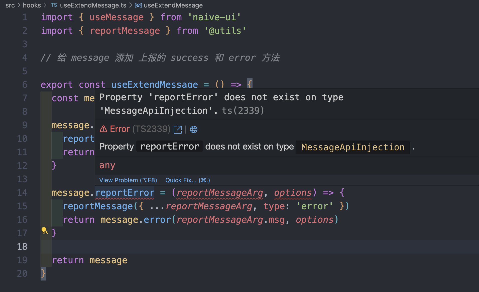Click the TS file icon in breadcrumb
This screenshot has width=479, height=292.
tap(54, 5)
